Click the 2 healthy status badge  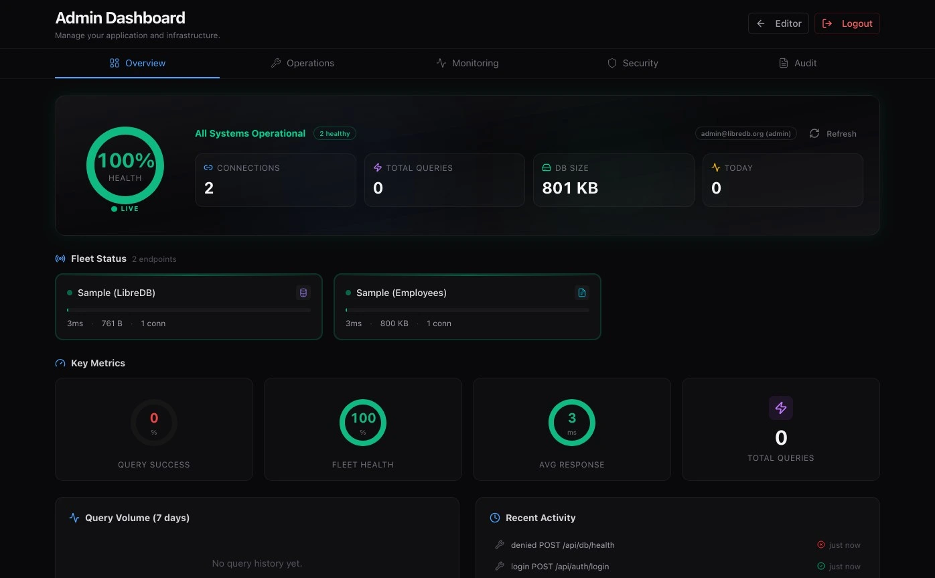335,134
